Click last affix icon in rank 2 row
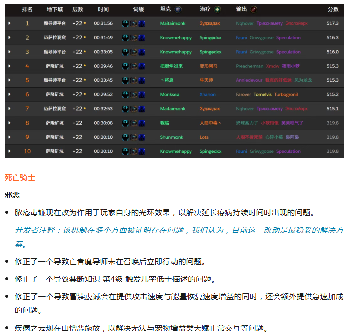This screenshot has height=336, width=353. click(x=142, y=38)
